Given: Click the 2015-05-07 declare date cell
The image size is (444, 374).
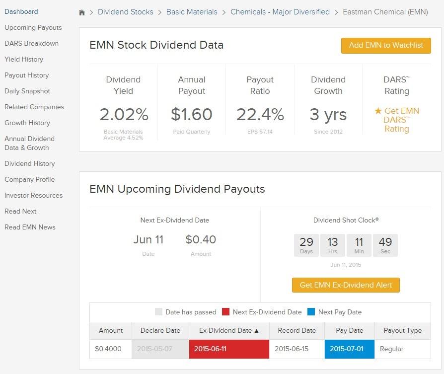Looking at the screenshot, I should pyautogui.click(x=160, y=349).
